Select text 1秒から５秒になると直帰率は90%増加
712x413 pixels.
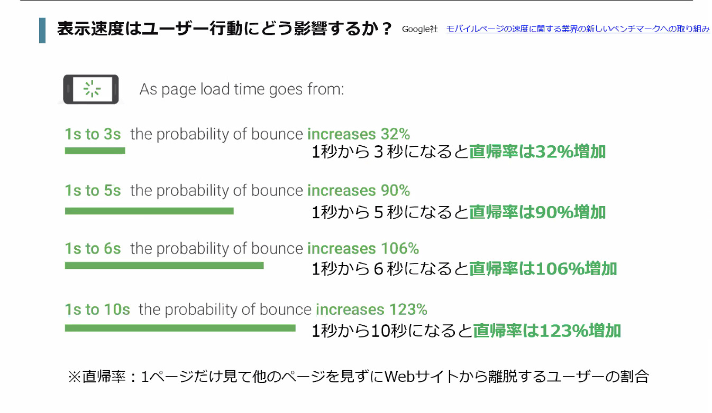458,212
